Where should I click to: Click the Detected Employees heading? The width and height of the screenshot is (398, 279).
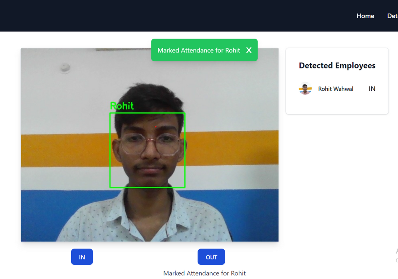(337, 65)
